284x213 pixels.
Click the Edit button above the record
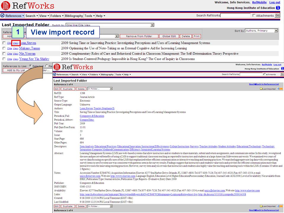[57, 89]
